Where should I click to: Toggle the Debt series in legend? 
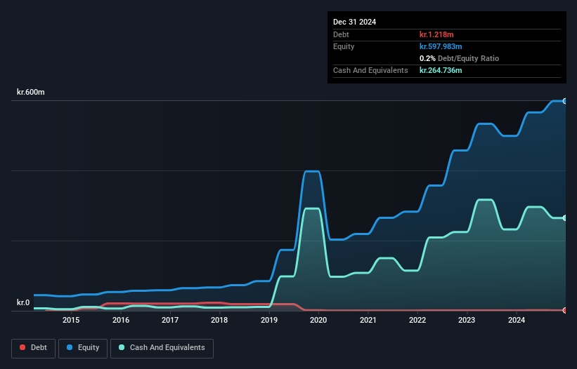click(32, 347)
